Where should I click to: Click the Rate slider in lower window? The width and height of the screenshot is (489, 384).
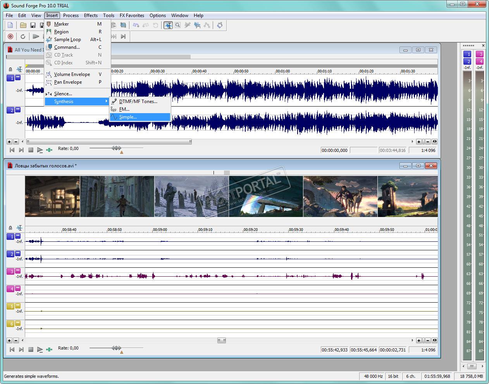tap(116, 348)
